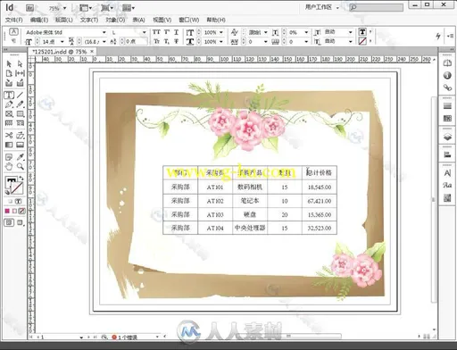Select the Line tool
Screen dimensions: 457x350
pyautogui.click(x=20, y=95)
